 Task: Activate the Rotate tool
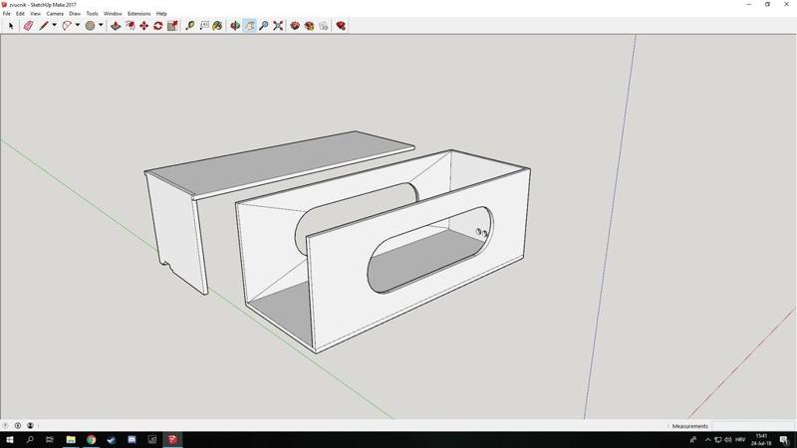tap(158, 26)
